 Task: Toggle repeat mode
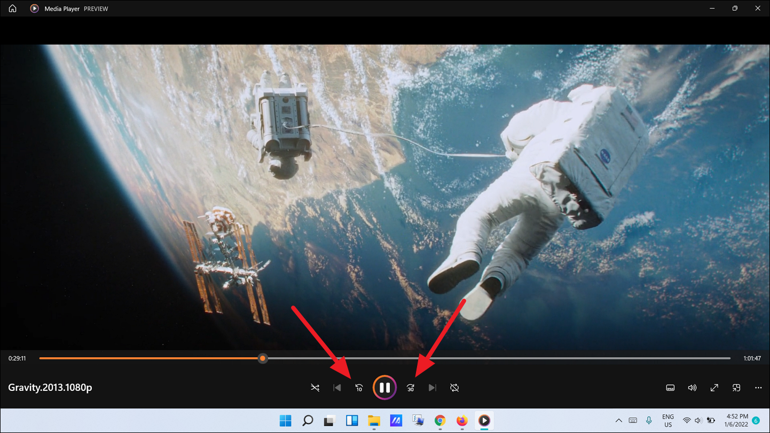[x=454, y=388]
